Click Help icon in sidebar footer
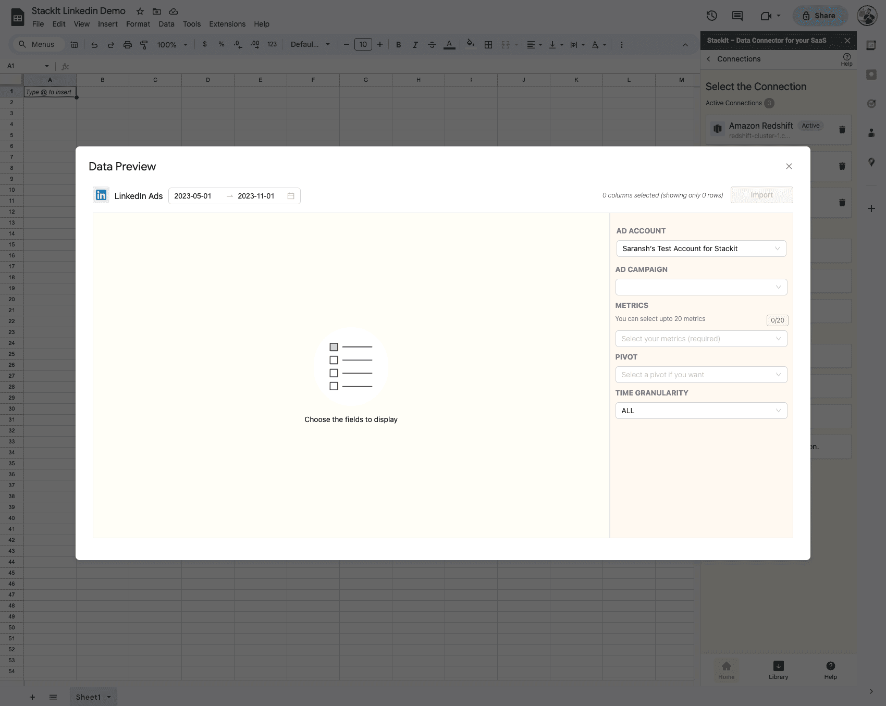Screen dimensions: 886x706 830,670
